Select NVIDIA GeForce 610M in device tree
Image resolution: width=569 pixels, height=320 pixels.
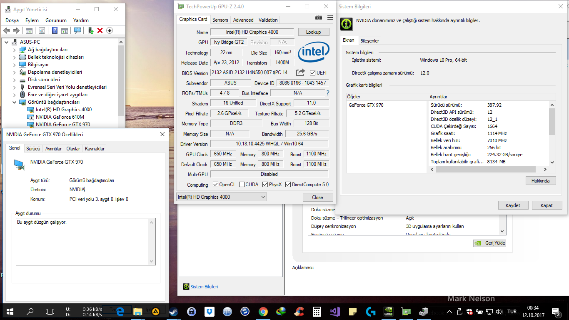coord(60,117)
